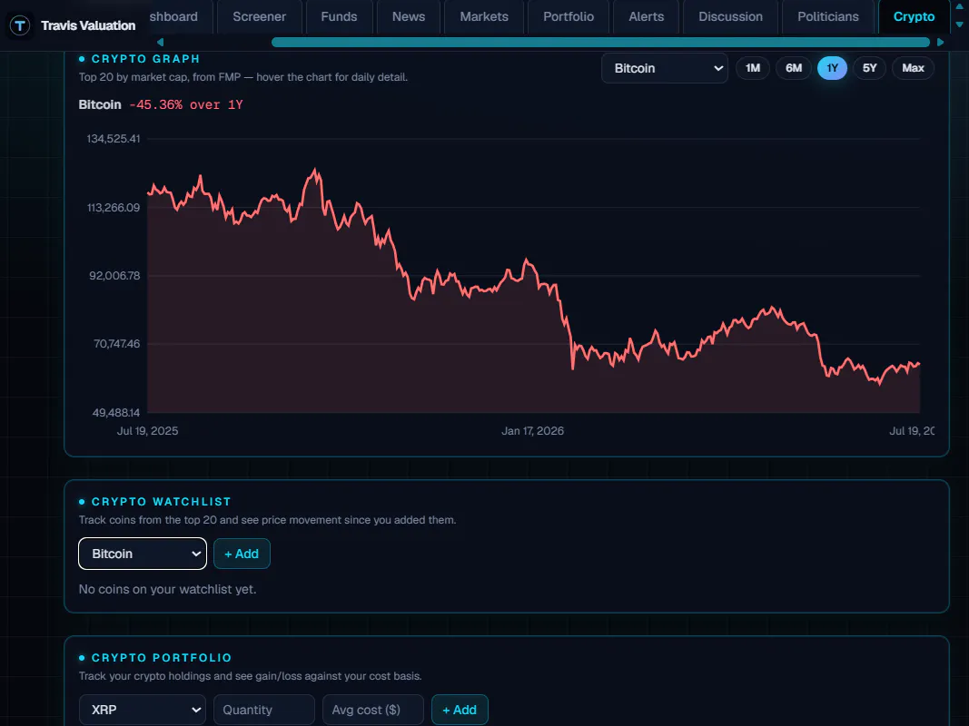Click the 70,747.46 axis label
Viewport: 969px width, 726px height.
[x=117, y=344]
